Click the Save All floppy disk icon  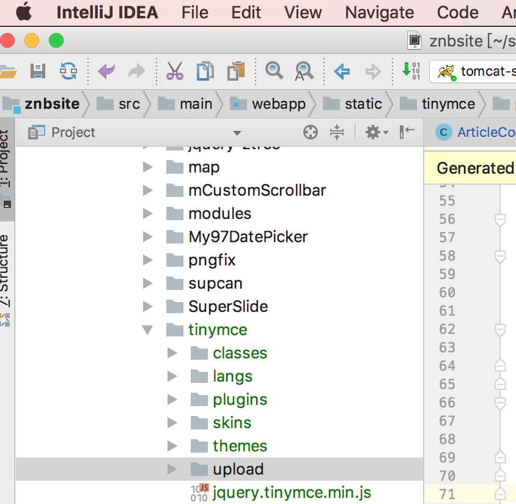[38, 71]
